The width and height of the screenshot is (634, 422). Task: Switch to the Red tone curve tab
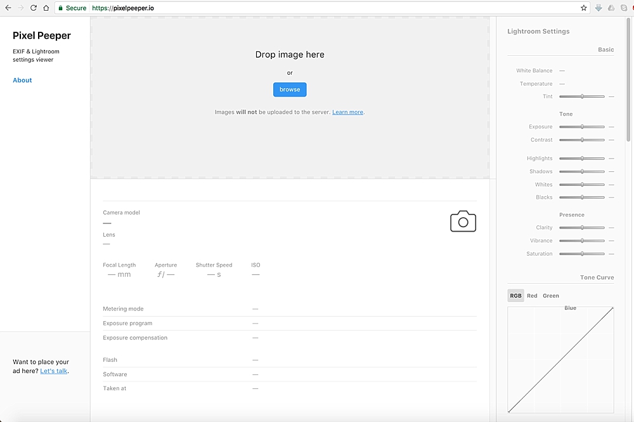532,296
